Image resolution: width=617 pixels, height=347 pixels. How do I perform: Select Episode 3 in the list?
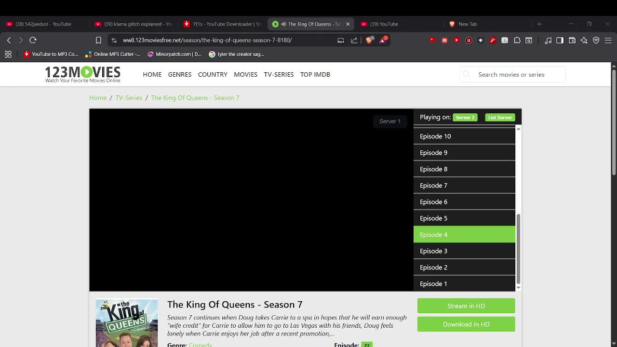[x=464, y=251]
